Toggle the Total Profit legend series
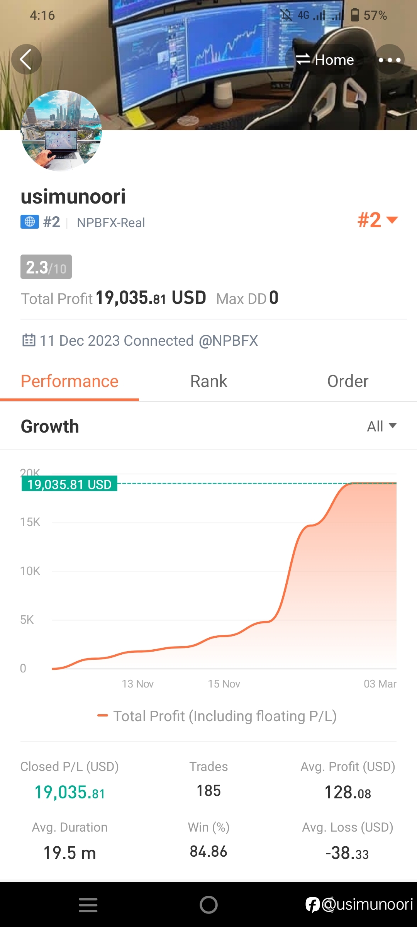417x927 pixels. click(x=217, y=716)
